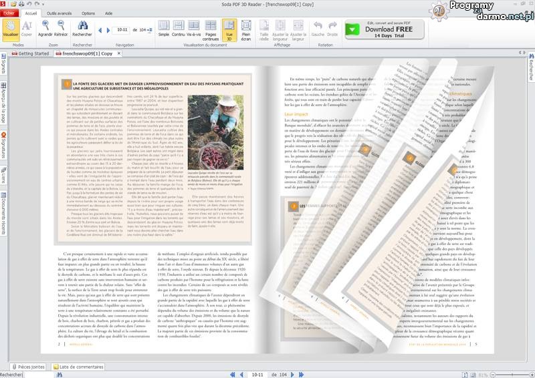Click the print quick access icon
This screenshot has height=378, width=535.
pos(21,4)
